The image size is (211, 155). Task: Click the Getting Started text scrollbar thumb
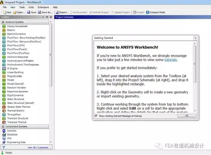tap(195, 64)
